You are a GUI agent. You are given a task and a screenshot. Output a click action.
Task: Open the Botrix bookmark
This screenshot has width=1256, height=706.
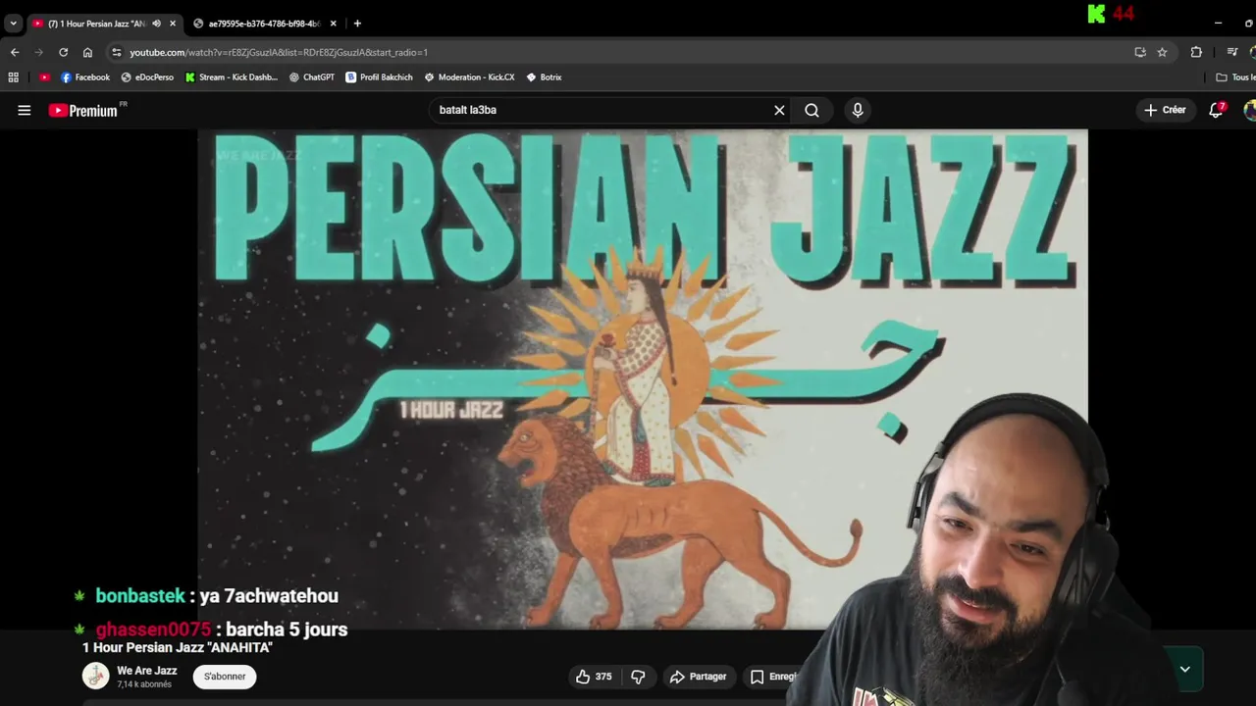pos(544,77)
